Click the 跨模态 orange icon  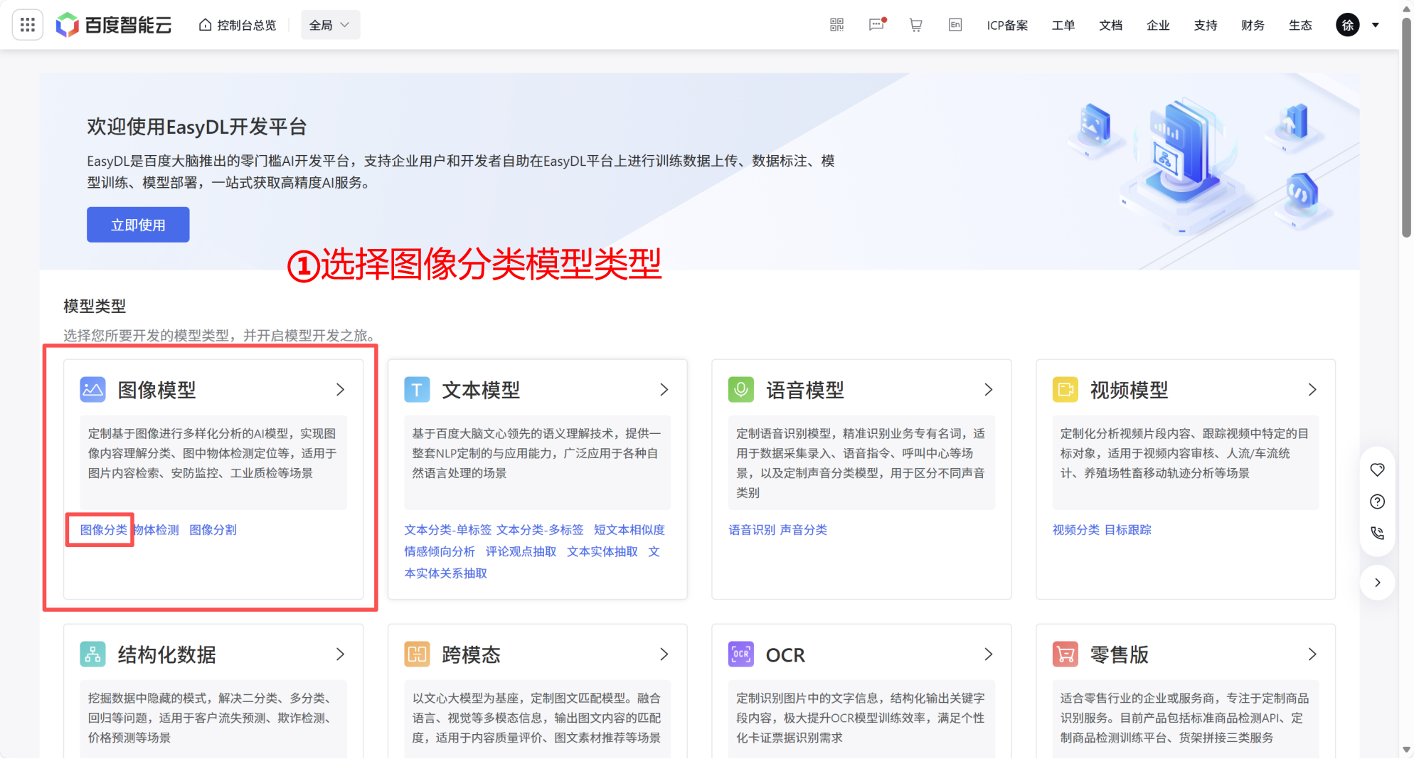point(417,654)
